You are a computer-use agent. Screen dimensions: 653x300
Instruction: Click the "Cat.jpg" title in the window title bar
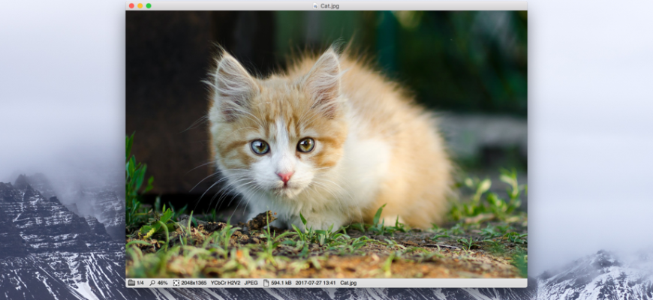(x=330, y=6)
